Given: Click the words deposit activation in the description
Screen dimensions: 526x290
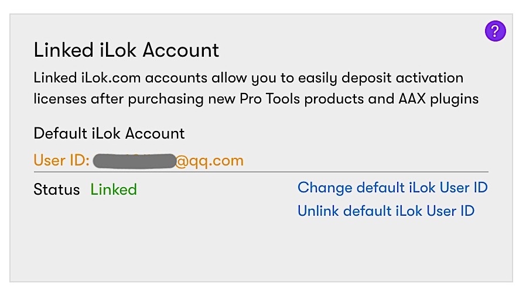Looking at the screenshot, I should [x=402, y=79].
